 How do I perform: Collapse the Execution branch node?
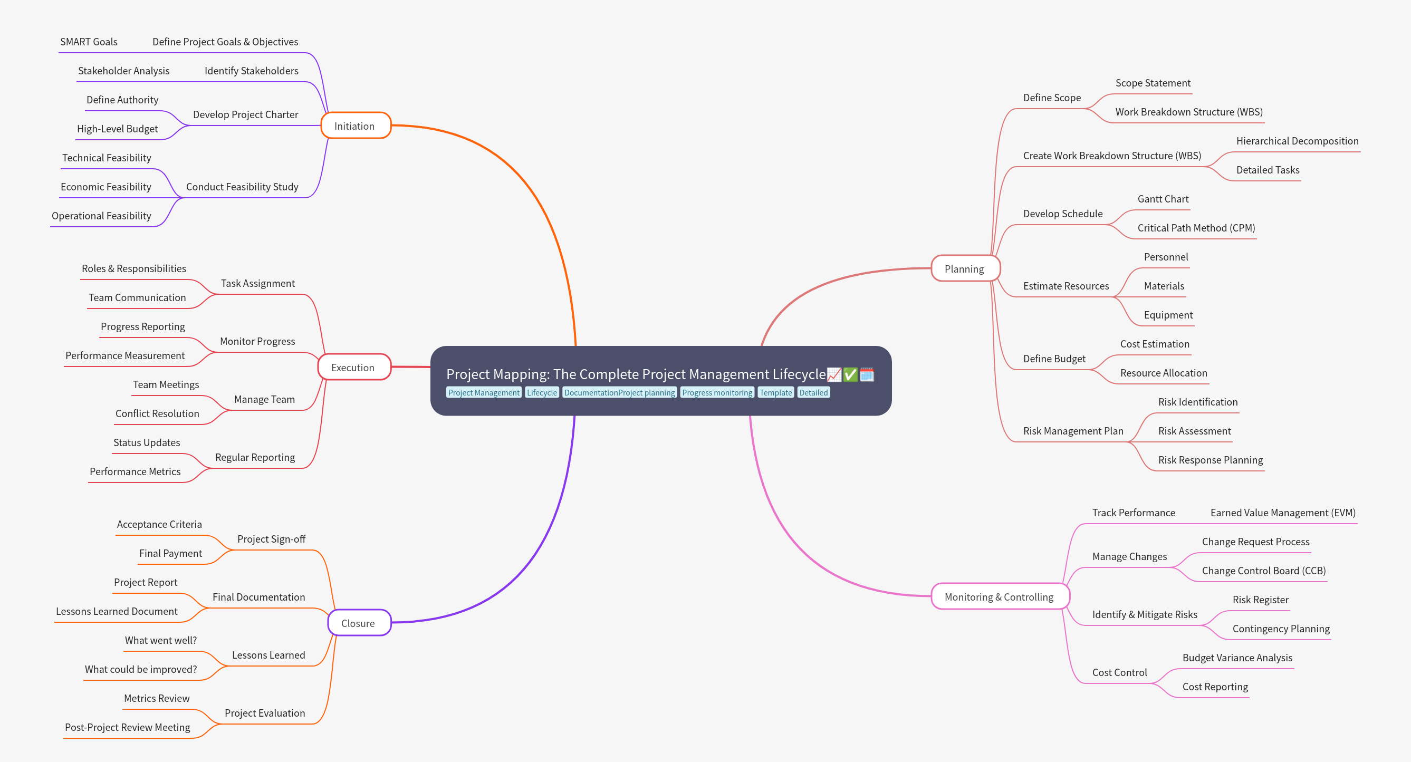click(354, 368)
